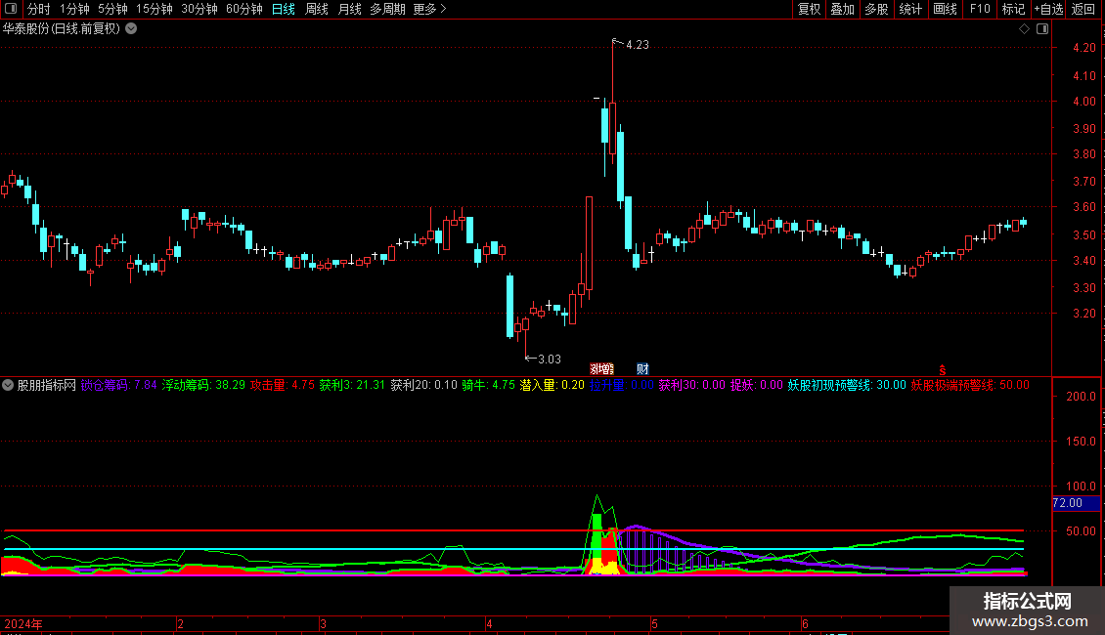Image resolution: width=1105 pixels, height=635 pixels.
Task: Click month 3 marker on time axis
Action: click(323, 623)
